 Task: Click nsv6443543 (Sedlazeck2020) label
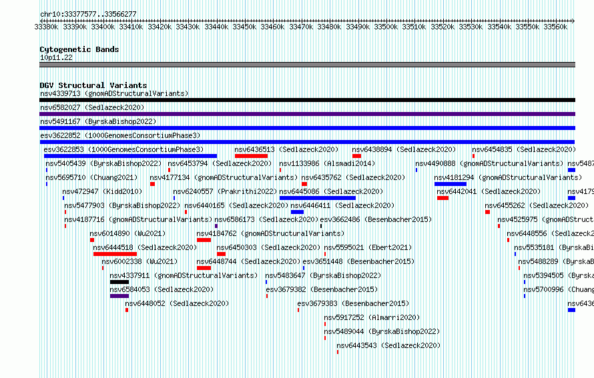(x=388, y=345)
